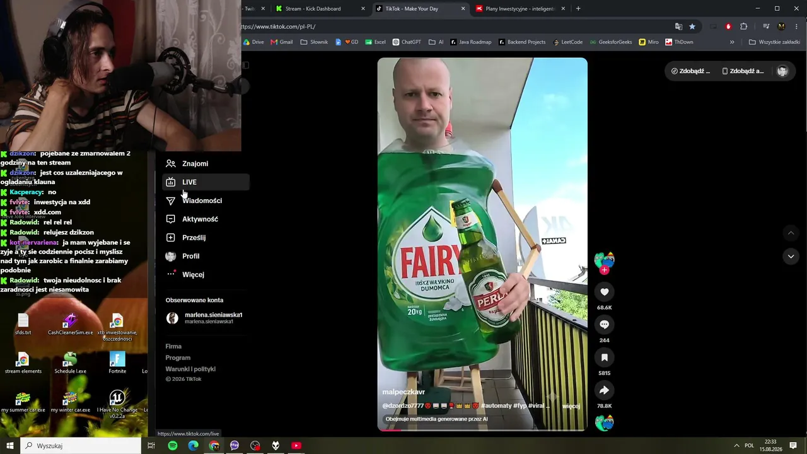Click the Windows Start button
The width and height of the screenshot is (807, 454).
pyautogui.click(x=10, y=446)
